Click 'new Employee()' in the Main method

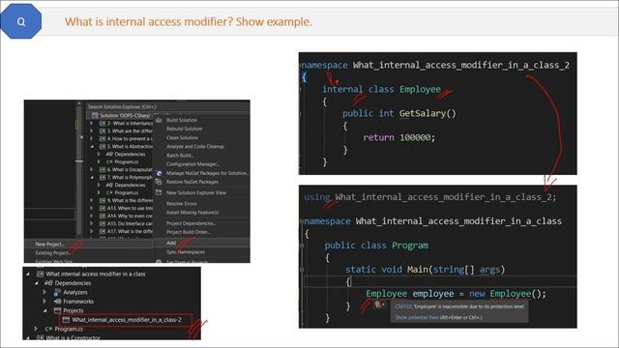point(505,294)
